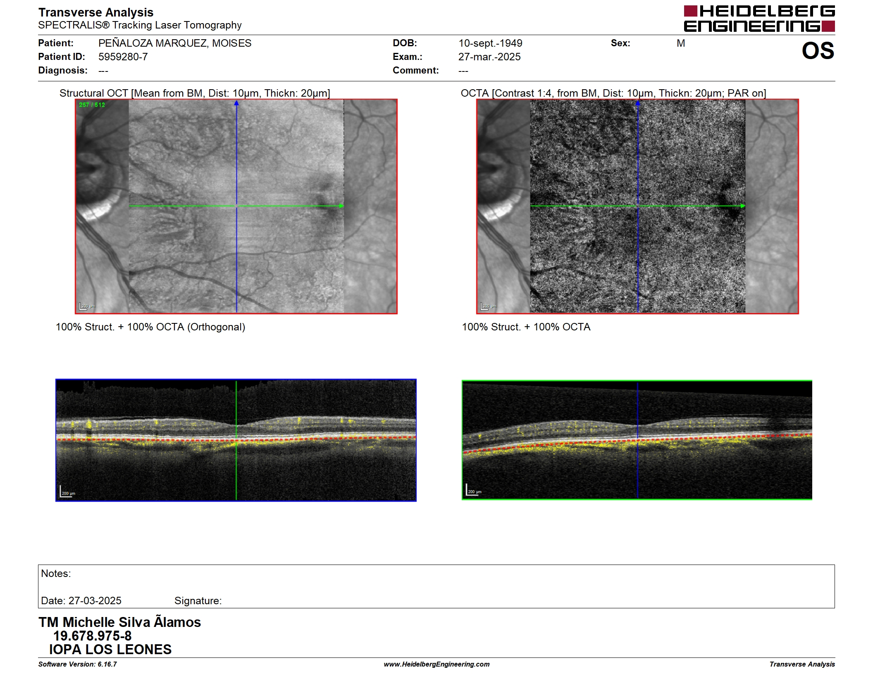Click the blue-bordered orthogonal B-scan

click(x=236, y=440)
